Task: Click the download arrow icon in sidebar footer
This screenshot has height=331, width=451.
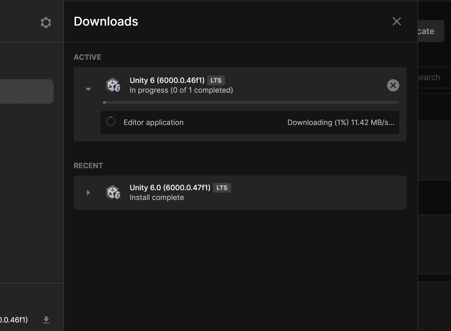Action: [x=46, y=320]
